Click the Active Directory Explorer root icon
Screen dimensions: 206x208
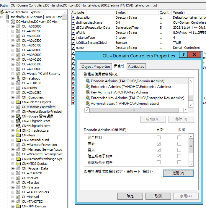point(2,12)
